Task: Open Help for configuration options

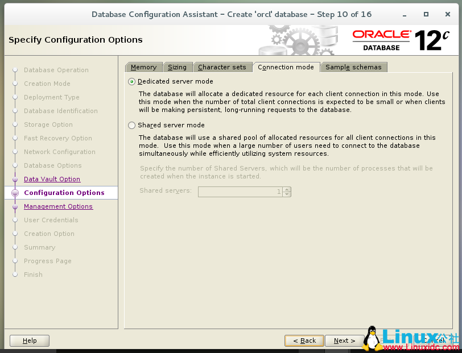Action: (29, 340)
